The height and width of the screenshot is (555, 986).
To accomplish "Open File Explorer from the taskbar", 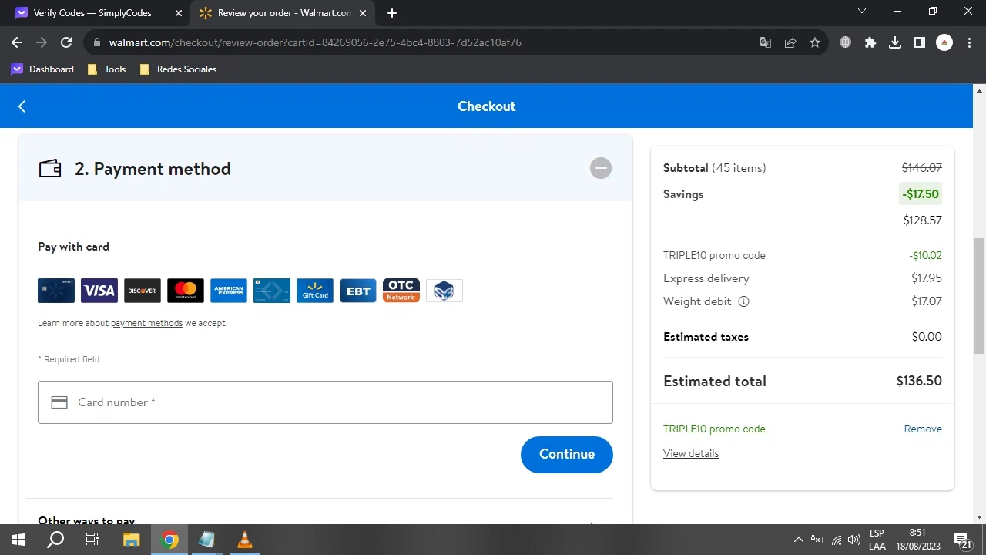I will (x=132, y=540).
